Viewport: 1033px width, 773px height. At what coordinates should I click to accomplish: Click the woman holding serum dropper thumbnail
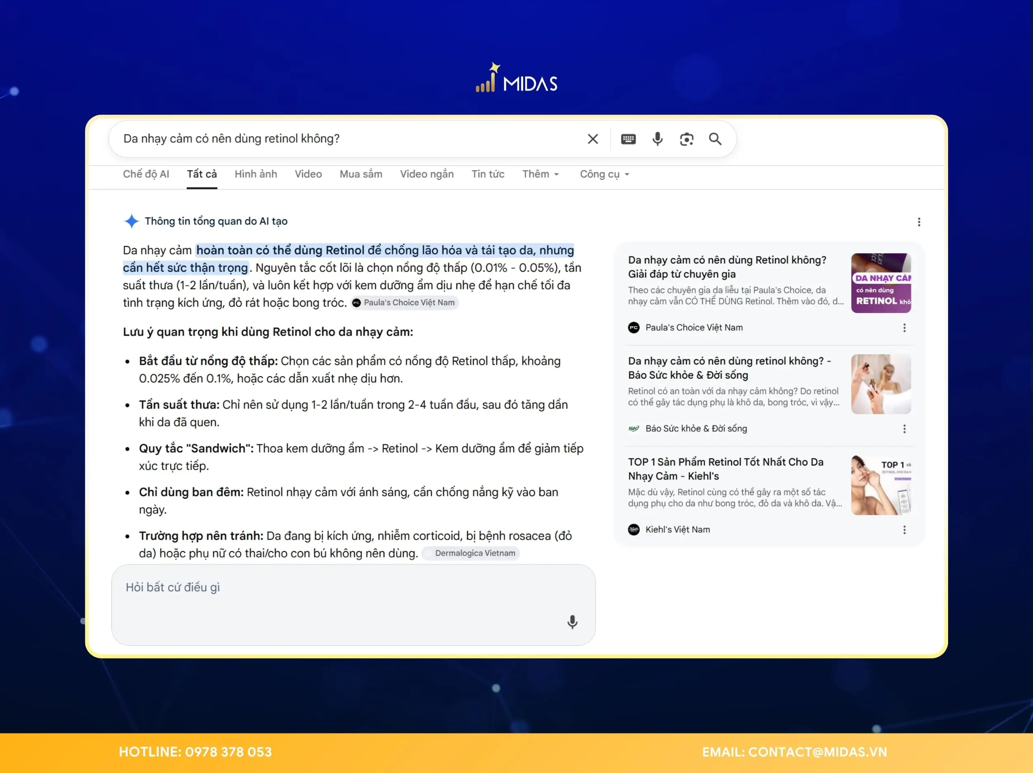click(x=881, y=384)
